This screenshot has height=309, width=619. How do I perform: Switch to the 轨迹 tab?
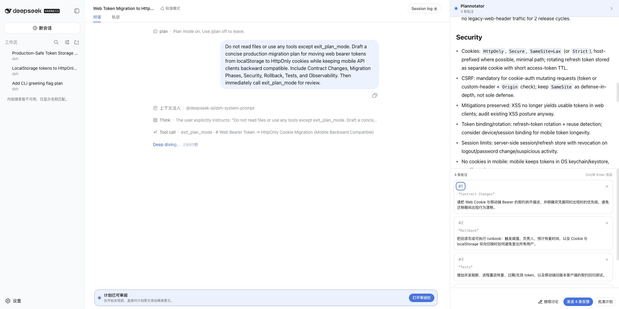[x=116, y=17]
